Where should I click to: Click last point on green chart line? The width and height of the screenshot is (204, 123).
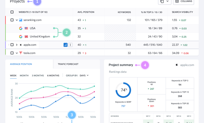pyautogui.click(x=94, y=86)
